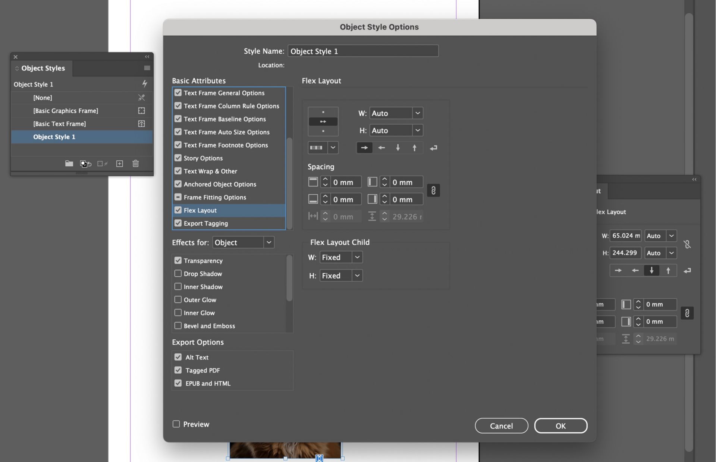Open the Fixed dropdown for Flex Layout Child width
Image resolution: width=716 pixels, height=462 pixels.
[x=357, y=257]
